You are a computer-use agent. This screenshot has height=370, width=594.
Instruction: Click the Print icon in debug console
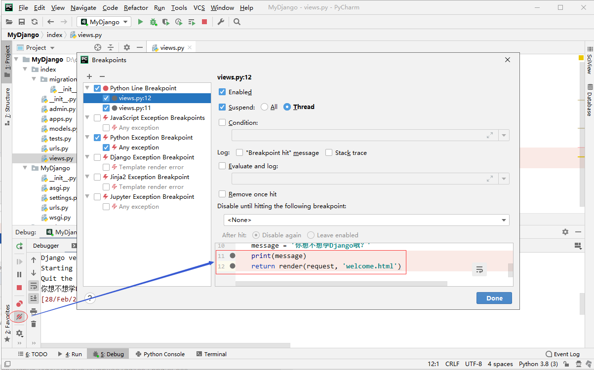pyautogui.click(x=34, y=311)
